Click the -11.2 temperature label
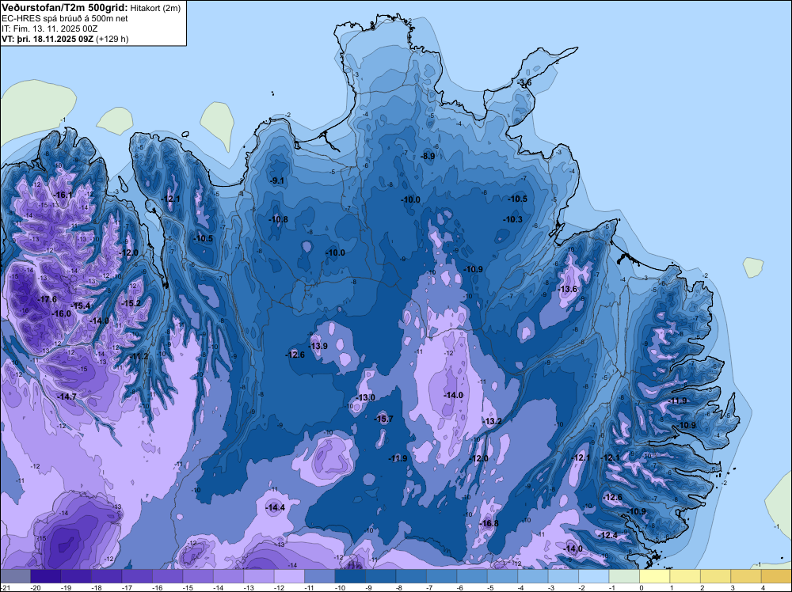 click(x=139, y=356)
